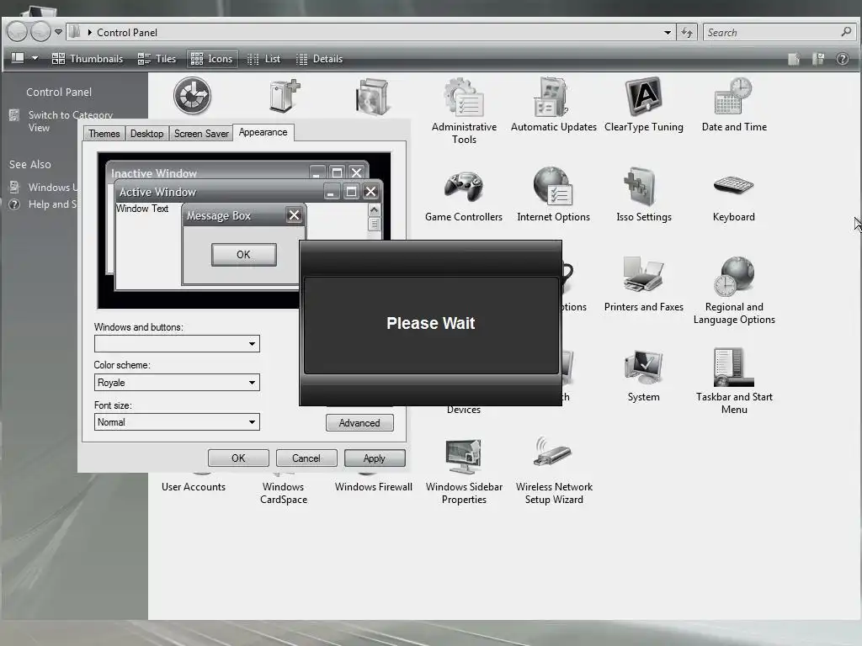This screenshot has width=862, height=646.
Task: Switch to Details view
Action: [319, 59]
